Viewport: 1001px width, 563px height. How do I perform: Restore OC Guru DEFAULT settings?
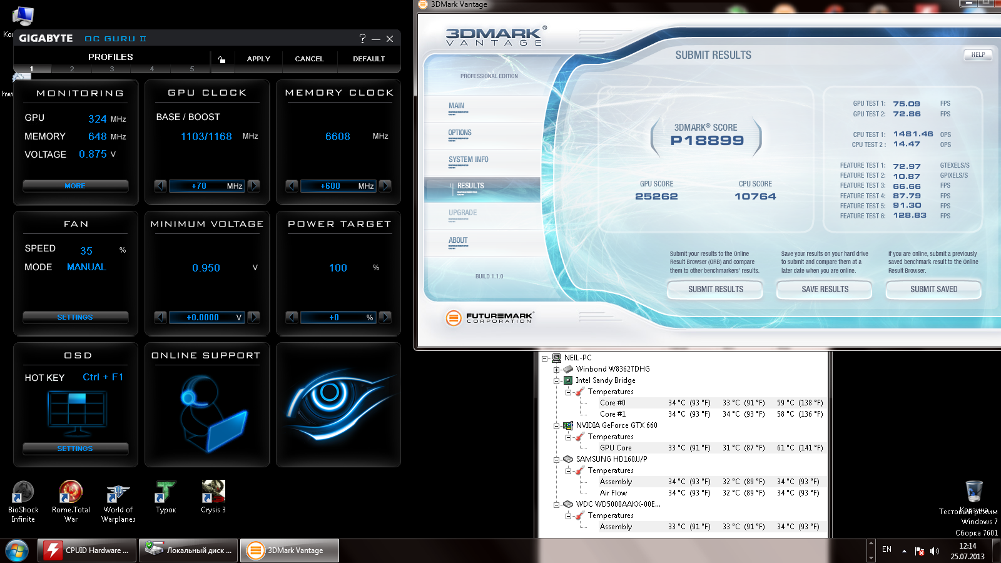pos(368,59)
